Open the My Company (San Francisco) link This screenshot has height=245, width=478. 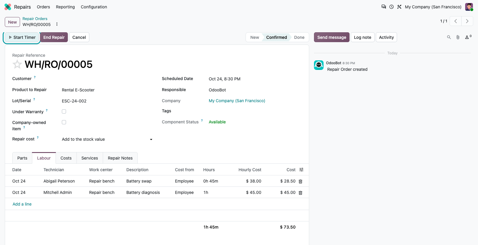237,101
